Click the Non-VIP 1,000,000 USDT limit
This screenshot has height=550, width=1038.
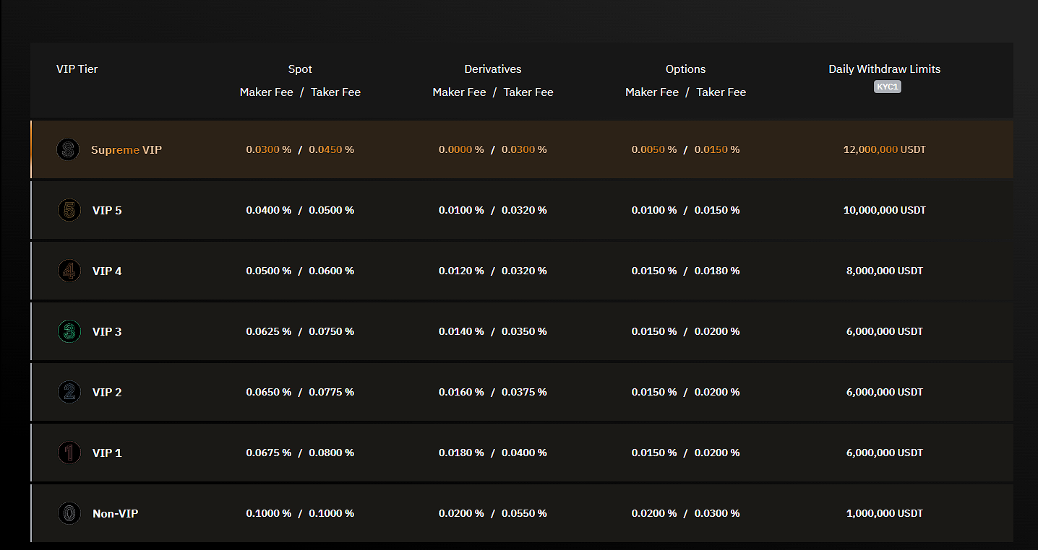click(x=884, y=514)
